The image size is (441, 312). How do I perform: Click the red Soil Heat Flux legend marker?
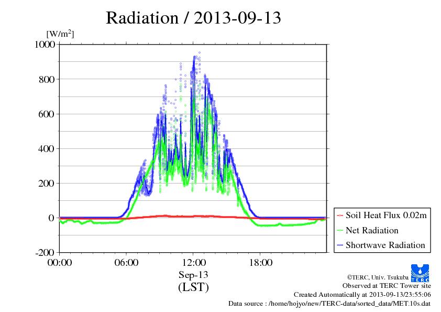340,216
